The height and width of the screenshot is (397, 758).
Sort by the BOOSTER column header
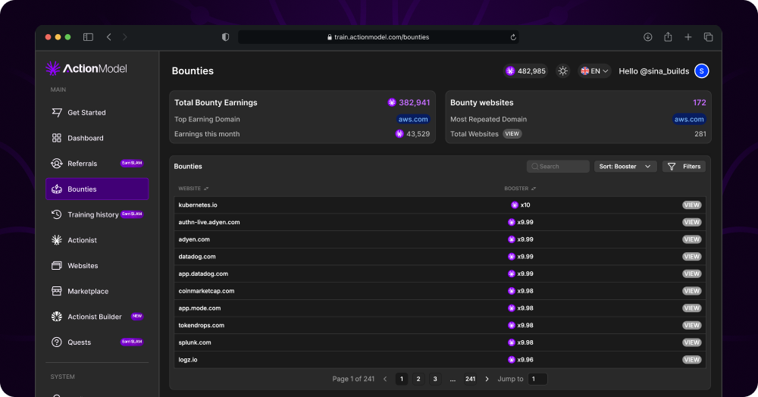click(x=520, y=189)
